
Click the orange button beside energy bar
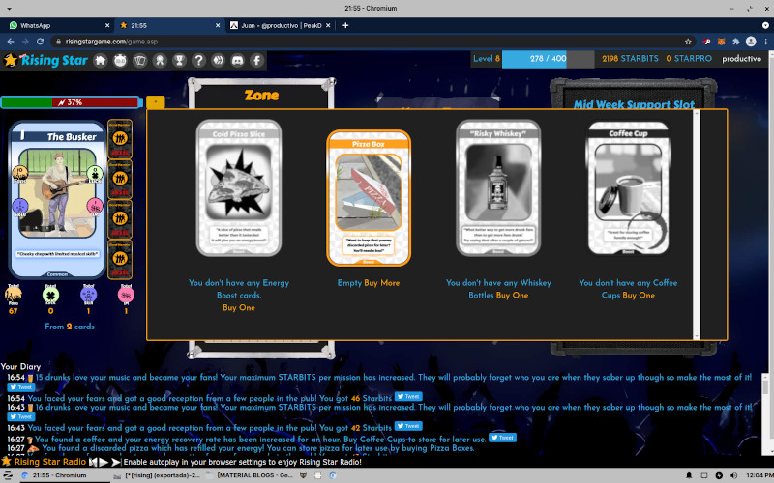click(156, 102)
